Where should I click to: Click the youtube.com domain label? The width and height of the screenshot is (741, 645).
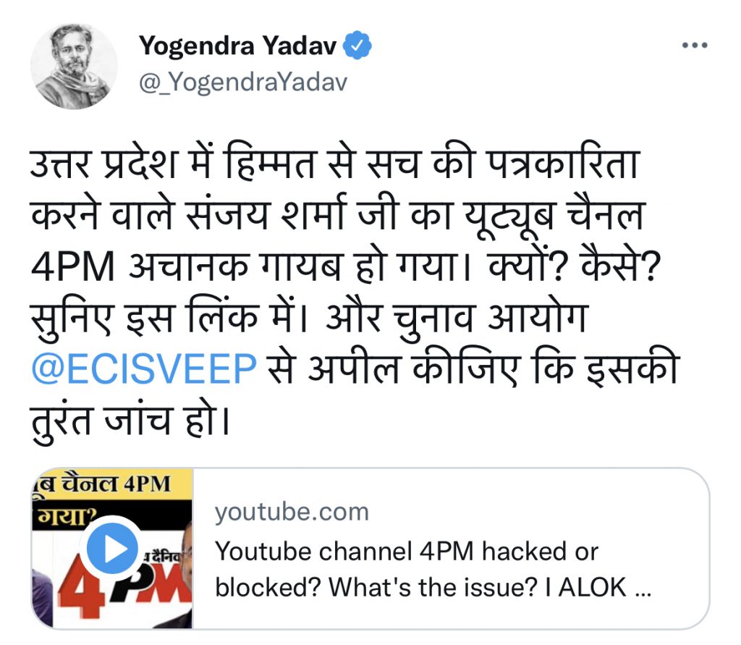[292, 512]
